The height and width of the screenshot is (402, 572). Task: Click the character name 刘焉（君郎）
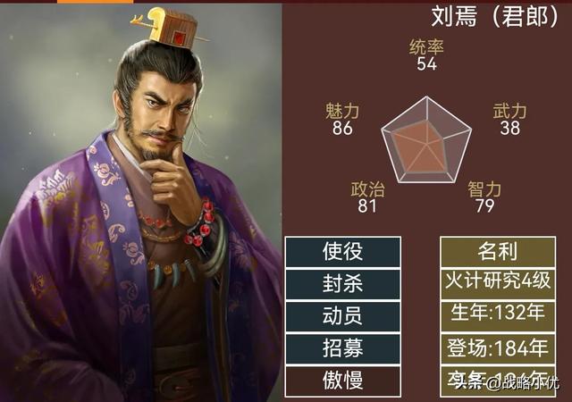[x=494, y=16]
